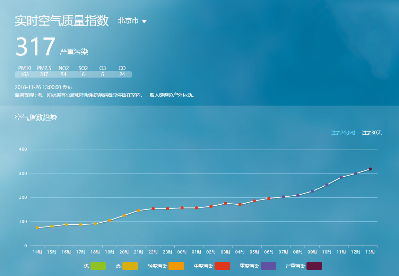
Task: Click the dropdown arrow next to 北京市
Action: click(145, 21)
